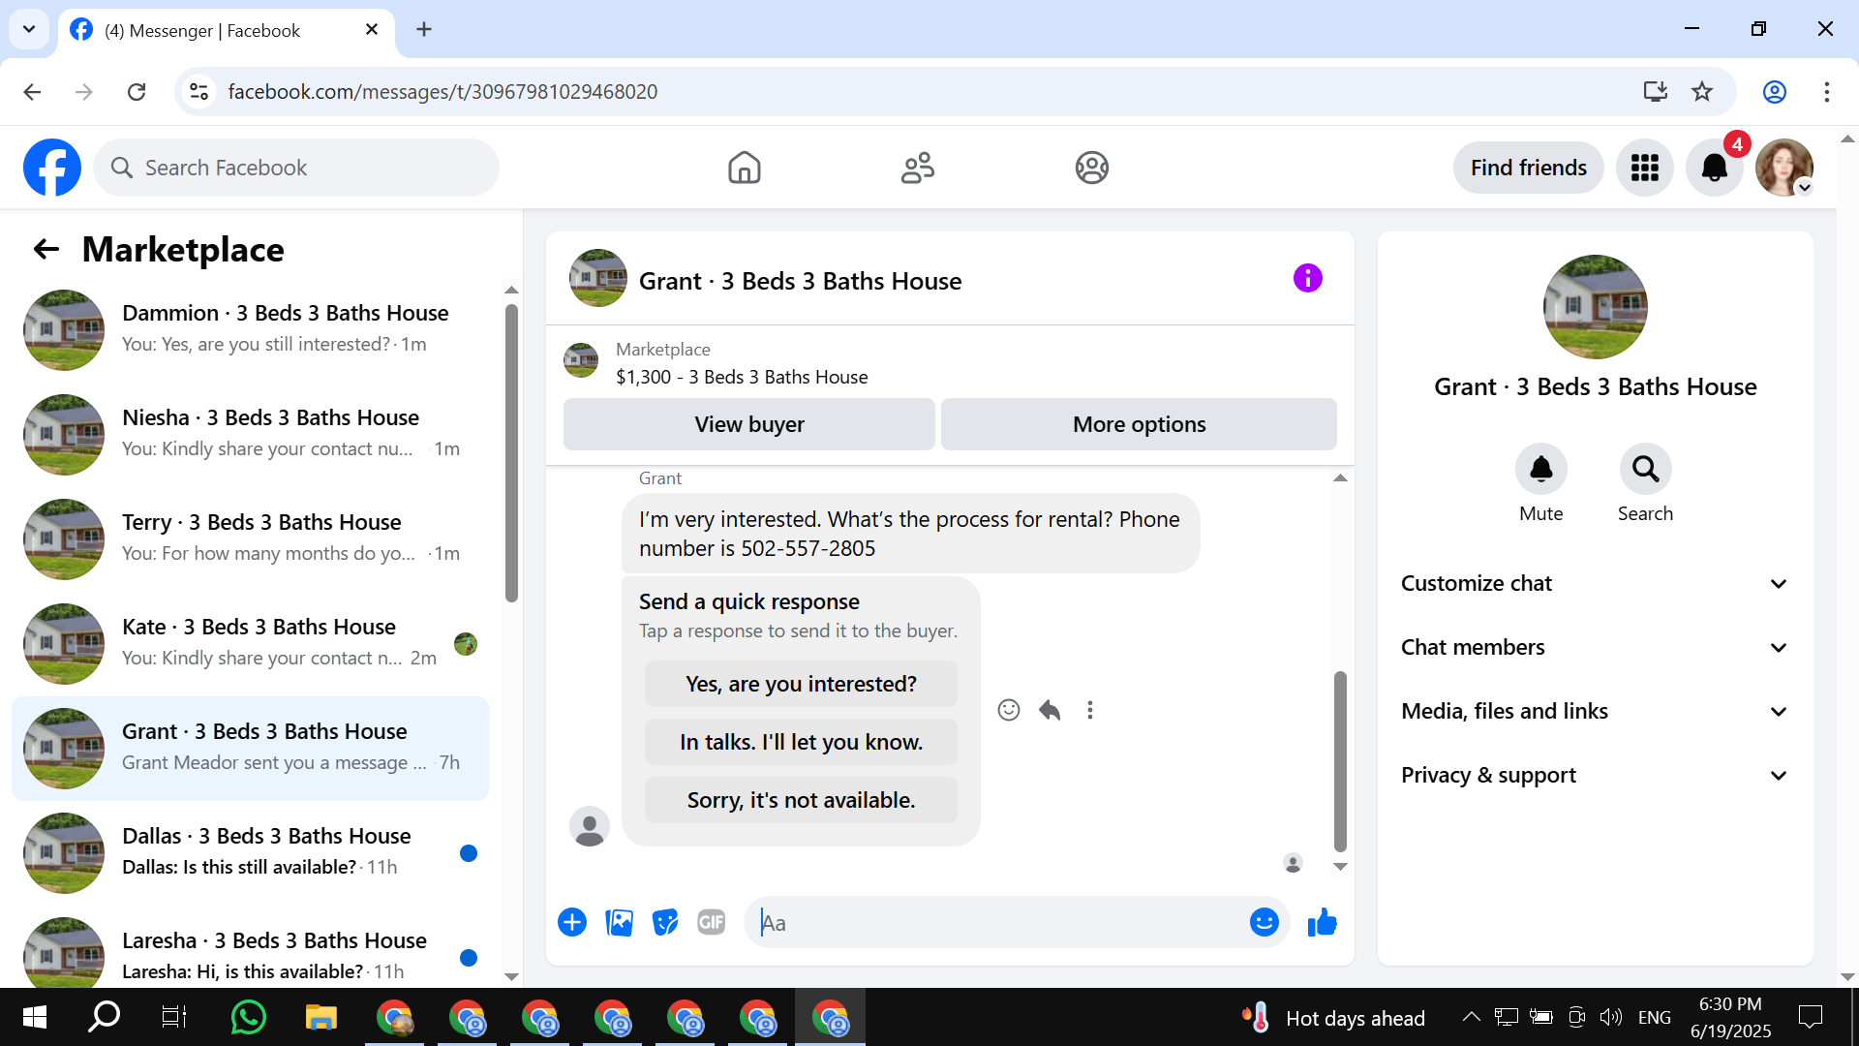1859x1046 pixels.
Task: Expand Customize chat section
Action: (1595, 583)
